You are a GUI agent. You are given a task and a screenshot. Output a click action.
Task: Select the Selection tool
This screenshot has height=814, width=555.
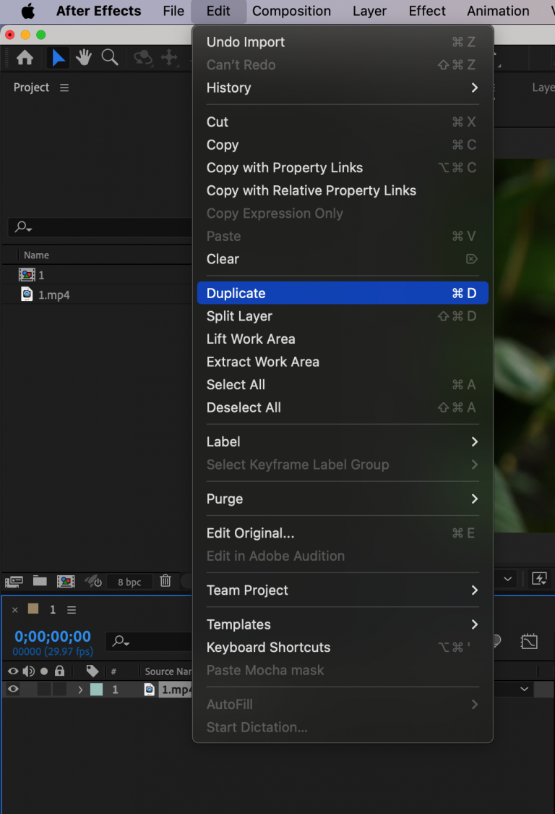pos(57,57)
